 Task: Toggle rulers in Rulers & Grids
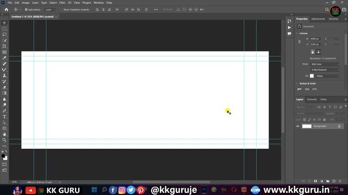click(x=300, y=89)
